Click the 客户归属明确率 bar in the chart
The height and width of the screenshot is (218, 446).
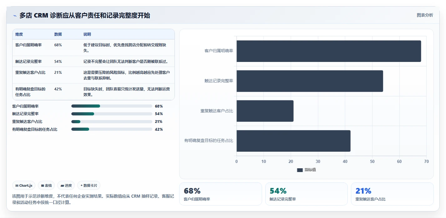(x=329, y=51)
